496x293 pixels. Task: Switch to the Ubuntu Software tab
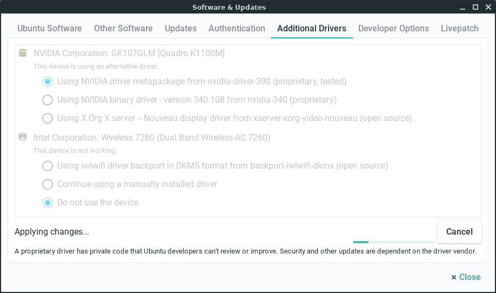(50, 29)
